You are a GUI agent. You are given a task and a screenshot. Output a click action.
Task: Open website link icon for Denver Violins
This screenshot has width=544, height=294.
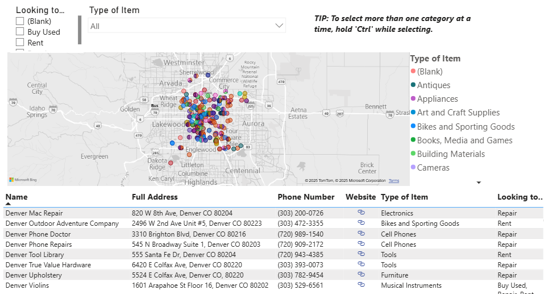[x=361, y=284]
